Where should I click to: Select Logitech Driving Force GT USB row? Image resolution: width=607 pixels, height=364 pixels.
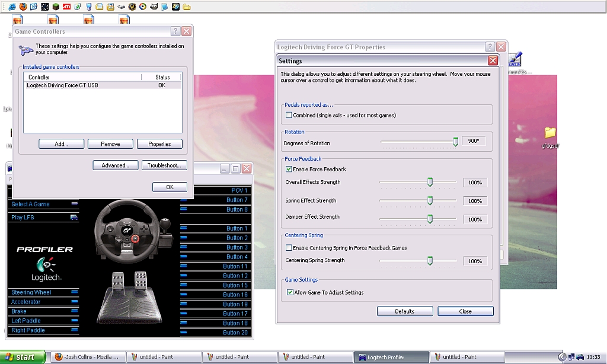(x=102, y=85)
